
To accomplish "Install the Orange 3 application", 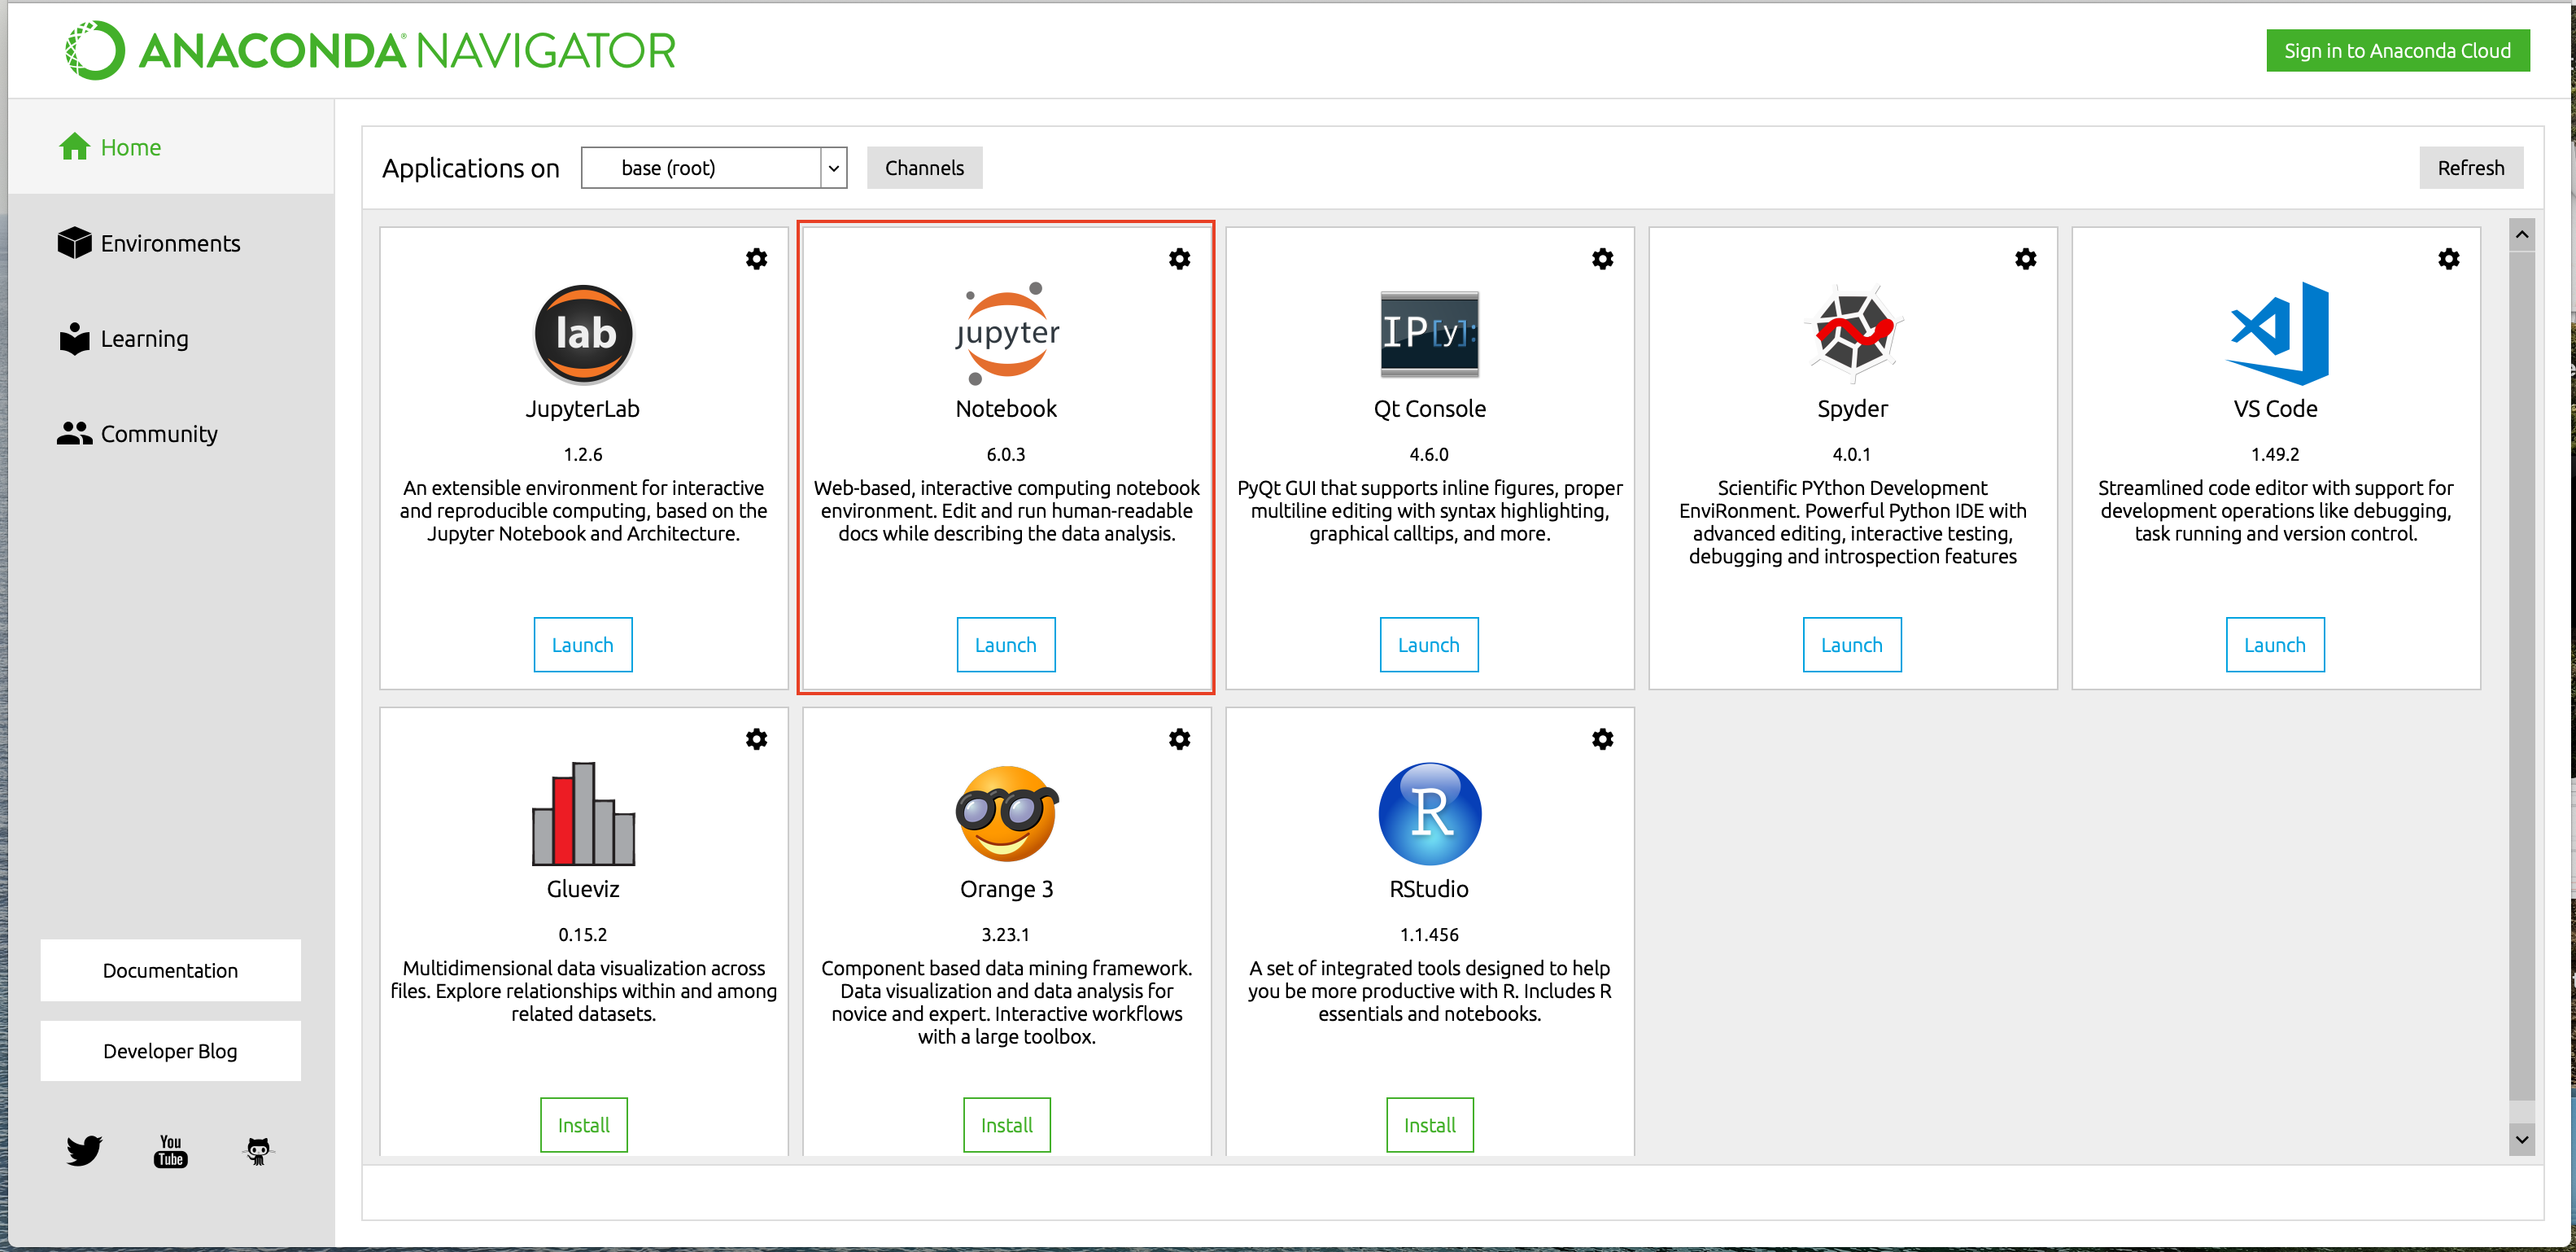I will [1006, 1124].
